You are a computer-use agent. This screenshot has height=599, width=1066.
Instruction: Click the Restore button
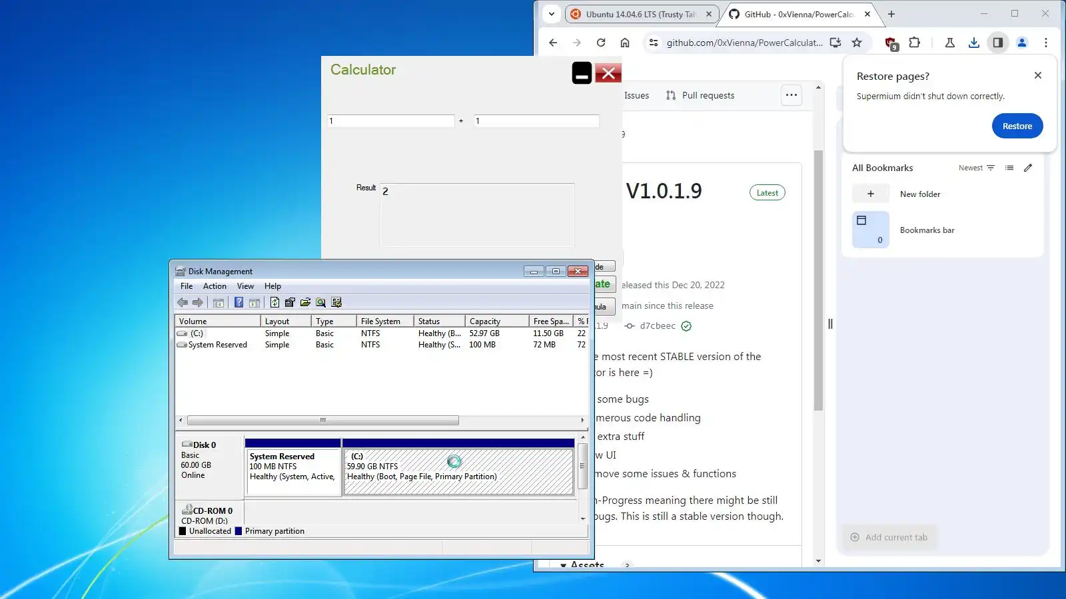tap(1017, 126)
